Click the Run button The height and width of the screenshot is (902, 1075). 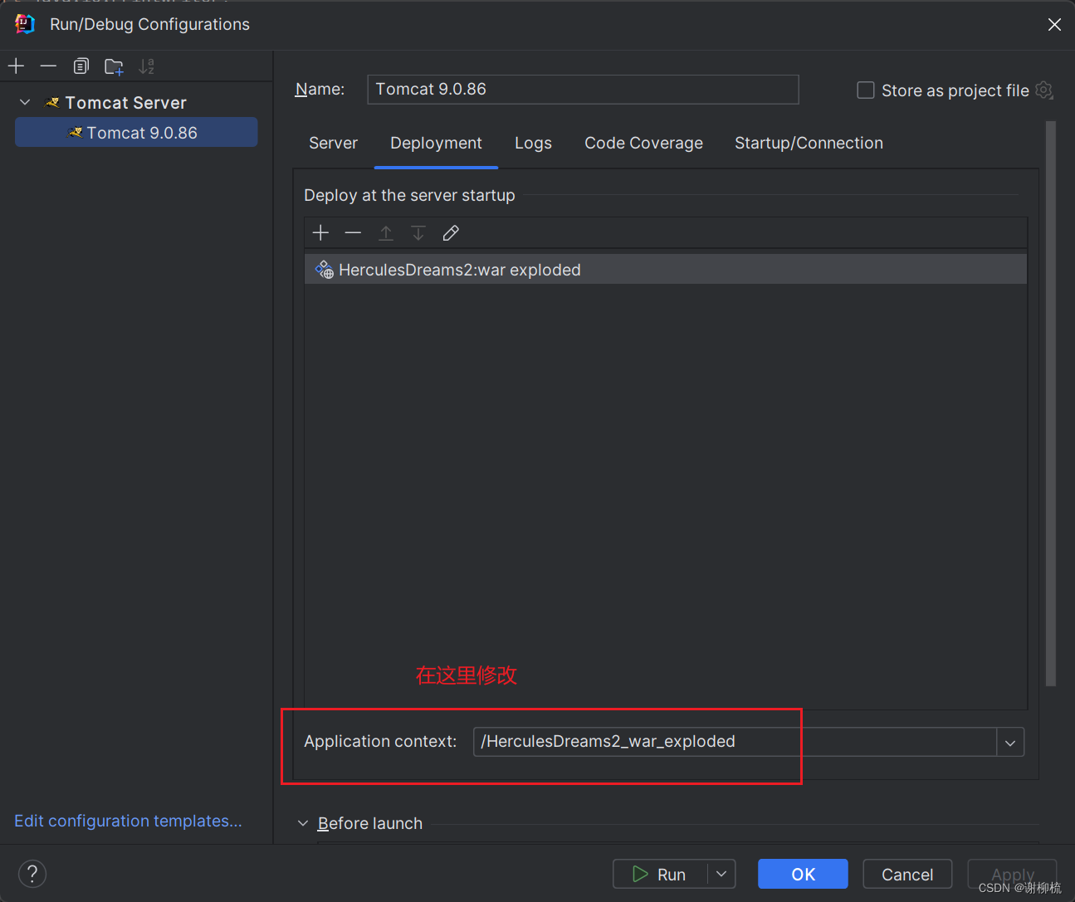pos(660,874)
